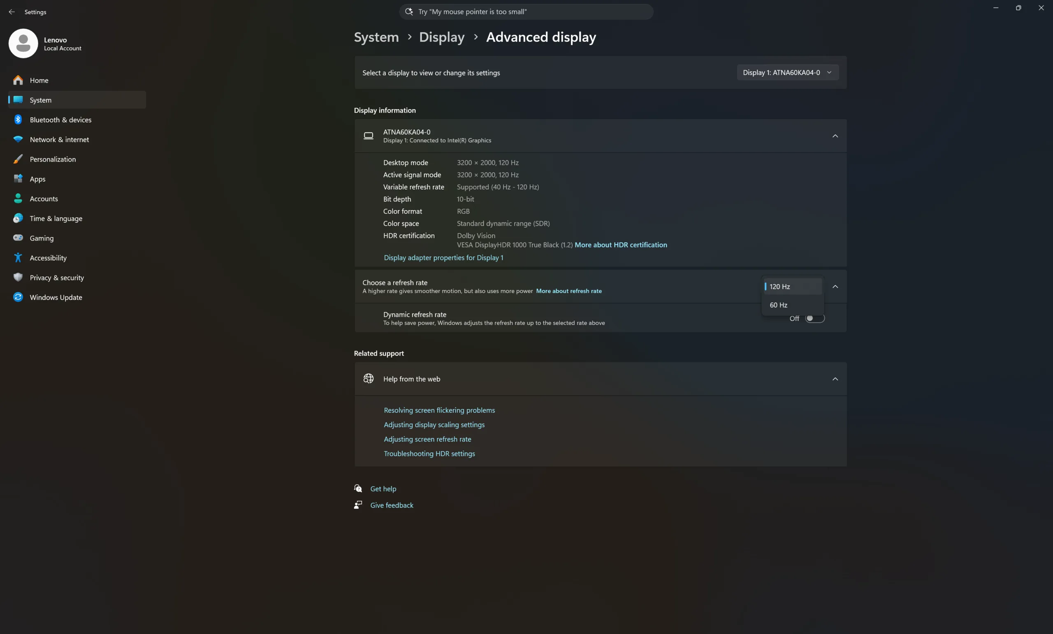The height and width of the screenshot is (634, 1053).
Task: Select the Accessibility figure icon
Action: point(18,258)
